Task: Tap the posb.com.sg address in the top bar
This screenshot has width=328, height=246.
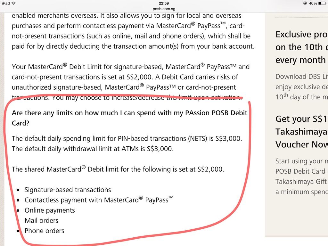Action: coord(164,9)
